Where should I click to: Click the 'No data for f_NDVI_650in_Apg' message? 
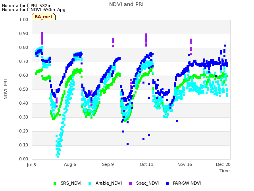[34, 10]
